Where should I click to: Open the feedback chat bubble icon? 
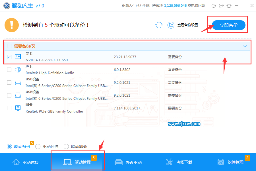click(x=221, y=6)
